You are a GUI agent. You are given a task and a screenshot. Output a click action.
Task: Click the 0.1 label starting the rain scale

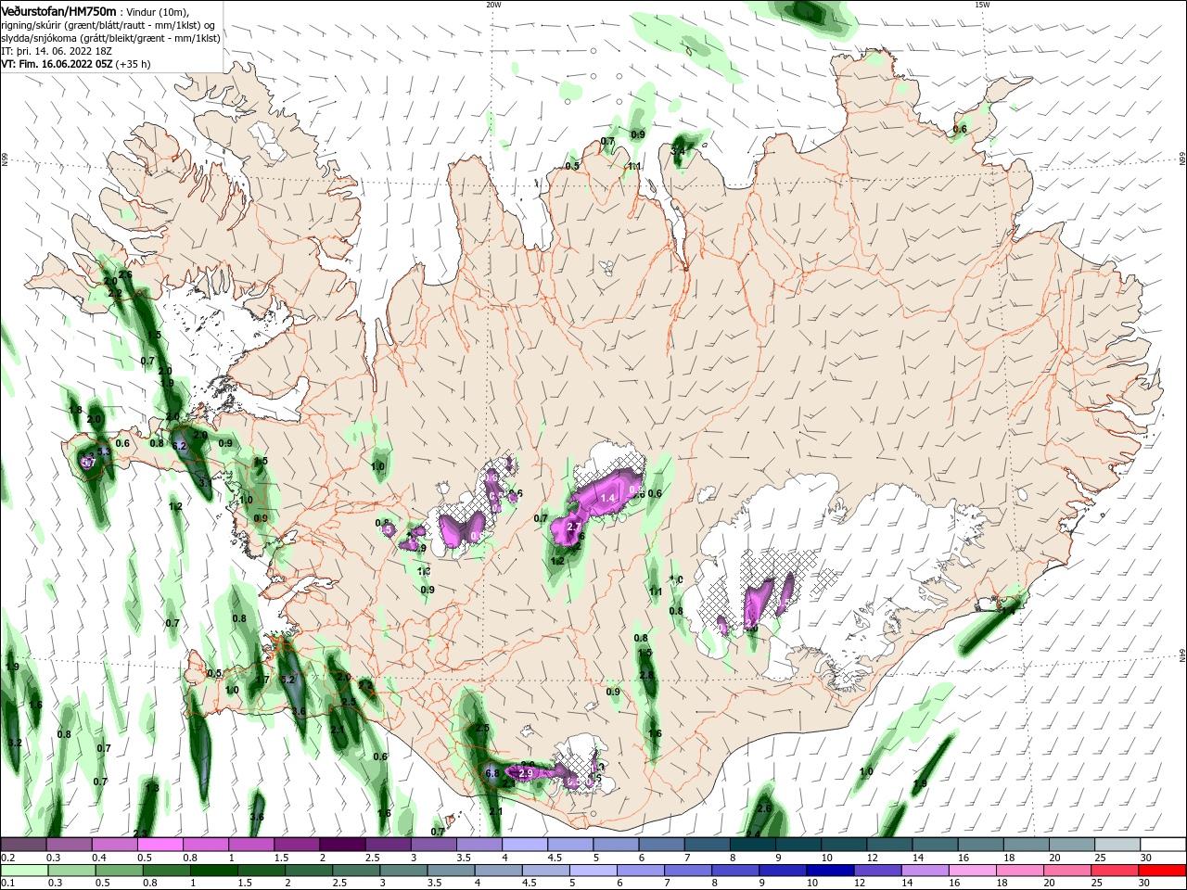[x=7, y=884]
